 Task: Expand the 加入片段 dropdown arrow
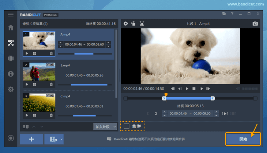pyautogui.click(x=114, y=126)
